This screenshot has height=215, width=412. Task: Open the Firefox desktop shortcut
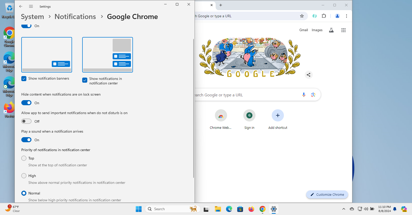click(x=9, y=110)
